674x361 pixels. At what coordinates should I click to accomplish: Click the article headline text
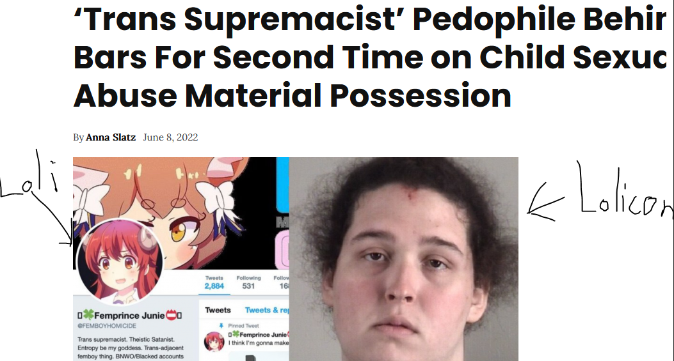tap(370, 57)
